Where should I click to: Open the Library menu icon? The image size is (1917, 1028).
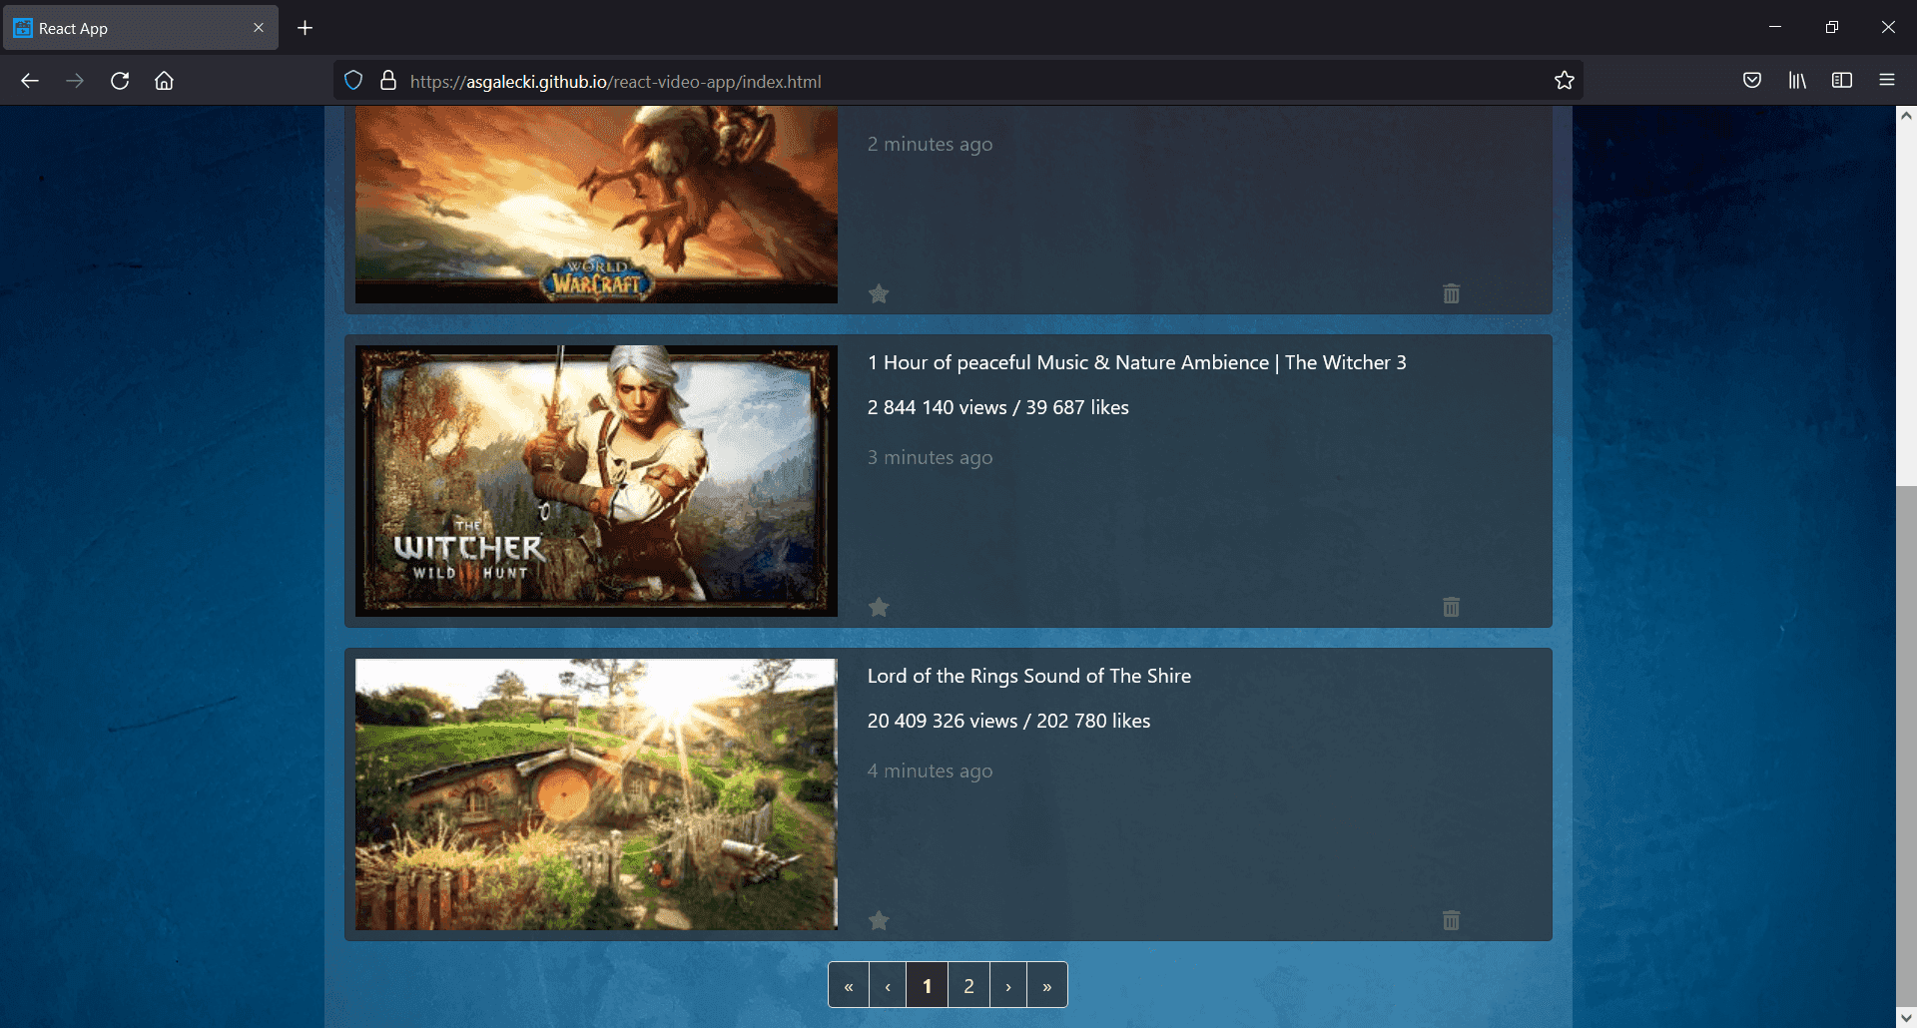pyautogui.click(x=1797, y=81)
